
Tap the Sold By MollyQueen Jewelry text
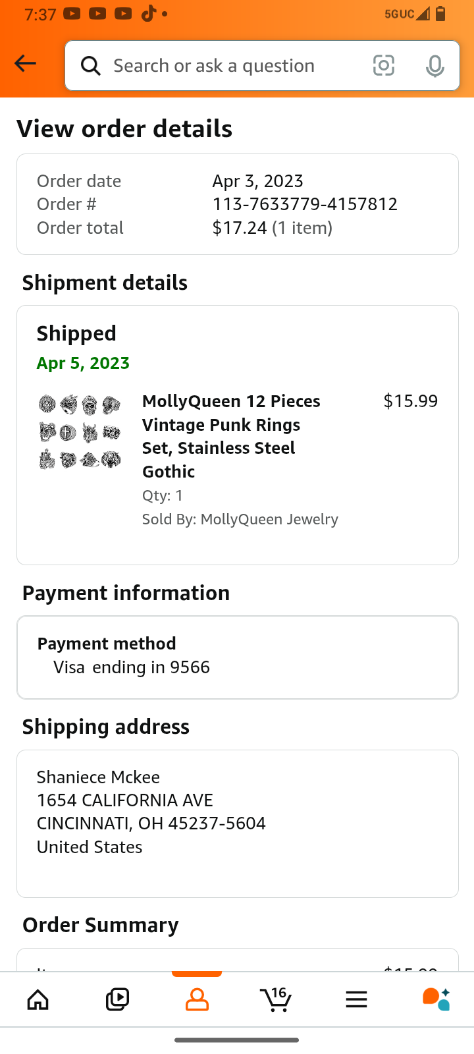pos(240,519)
